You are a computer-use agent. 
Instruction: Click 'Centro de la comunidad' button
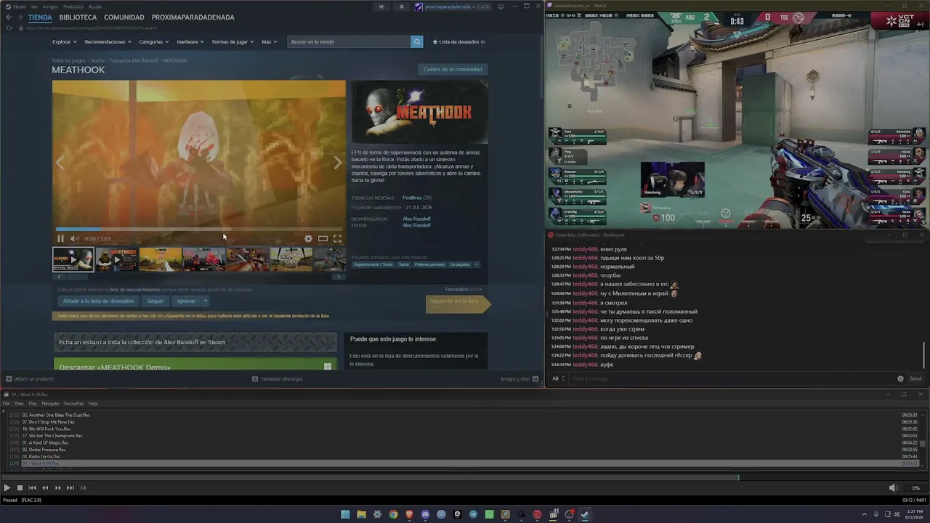pyautogui.click(x=453, y=69)
